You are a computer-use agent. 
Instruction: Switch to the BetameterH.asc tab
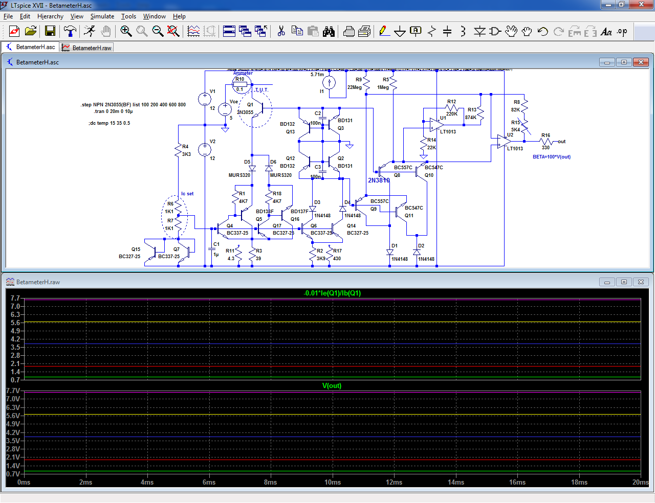click(31, 47)
